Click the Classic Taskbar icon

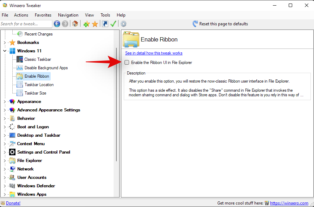coord(20,59)
